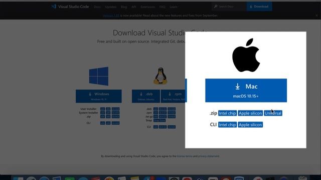Dismiss the announcement banner

316,15
